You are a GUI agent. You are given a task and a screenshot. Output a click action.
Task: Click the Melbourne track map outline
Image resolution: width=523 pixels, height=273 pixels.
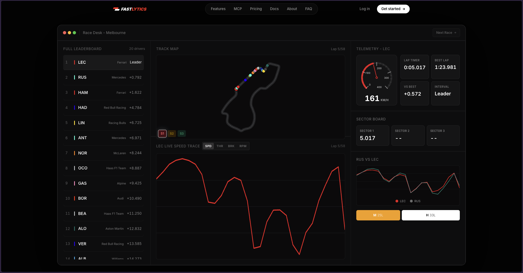click(x=251, y=97)
